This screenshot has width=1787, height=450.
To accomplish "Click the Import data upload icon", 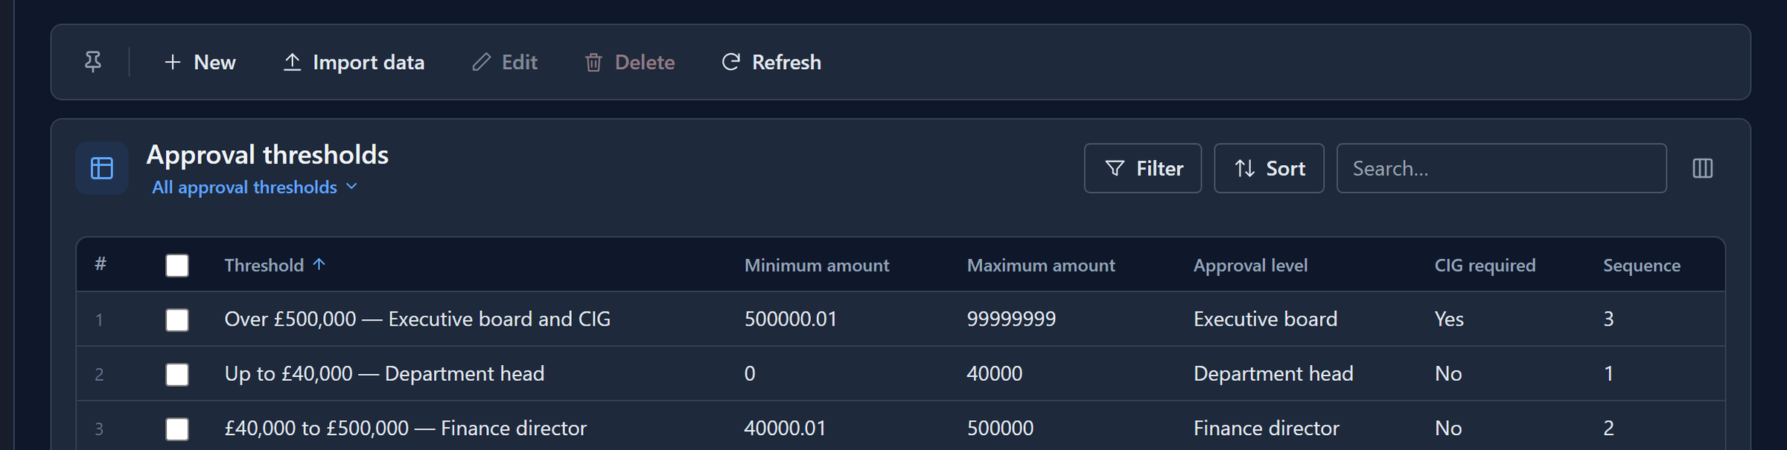I will (292, 62).
